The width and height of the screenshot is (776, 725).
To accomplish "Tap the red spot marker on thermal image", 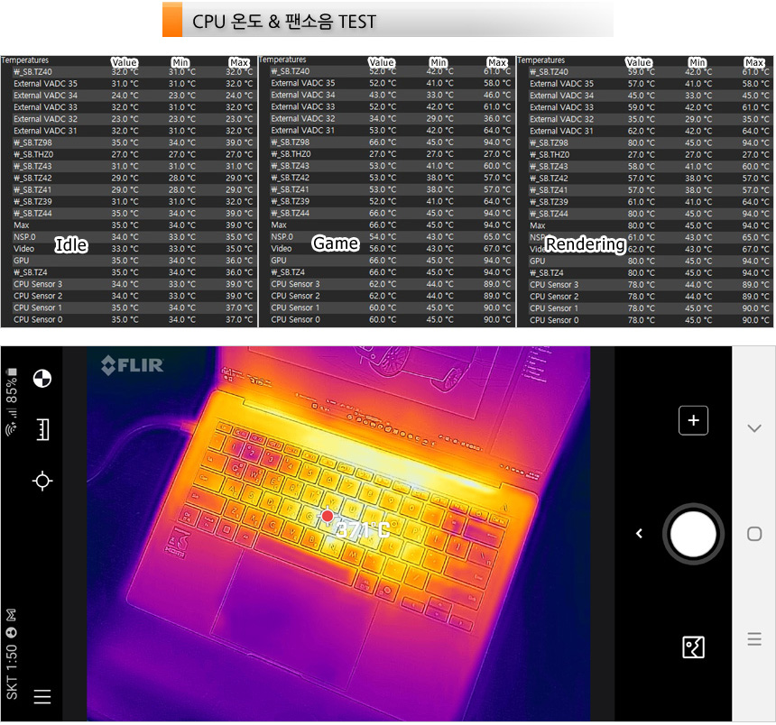I will tap(328, 516).
